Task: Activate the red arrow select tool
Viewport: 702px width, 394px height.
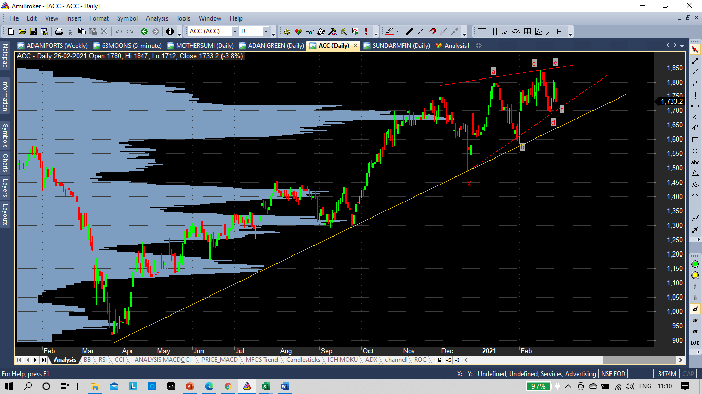Action: (x=695, y=49)
